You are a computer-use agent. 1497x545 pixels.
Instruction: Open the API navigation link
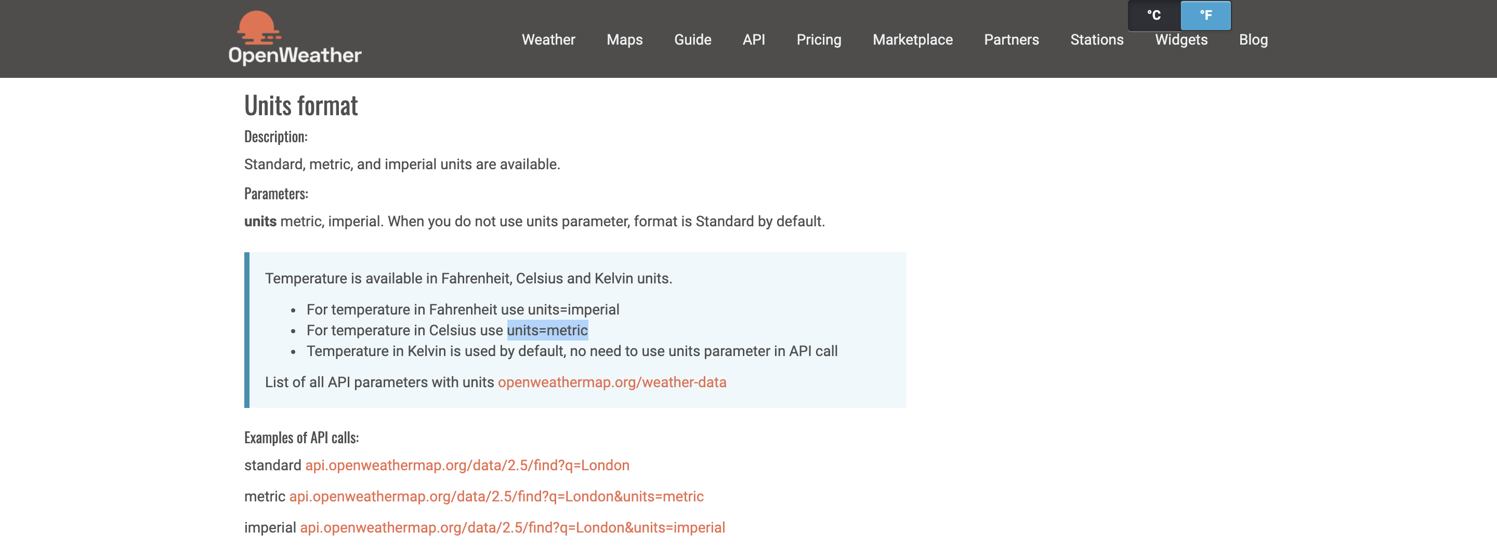753,39
